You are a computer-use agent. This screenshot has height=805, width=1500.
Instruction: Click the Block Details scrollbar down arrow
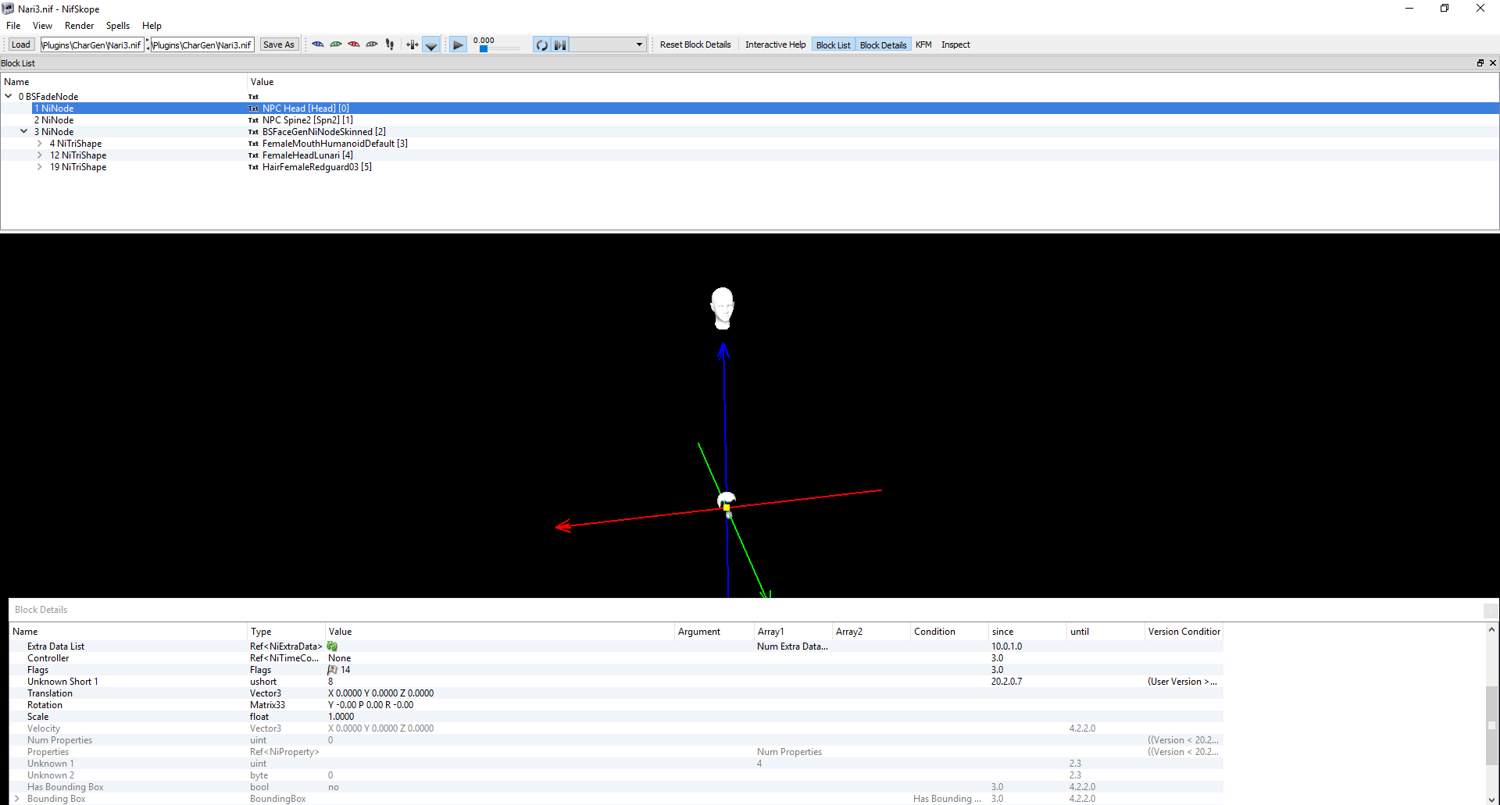pyautogui.click(x=1491, y=799)
